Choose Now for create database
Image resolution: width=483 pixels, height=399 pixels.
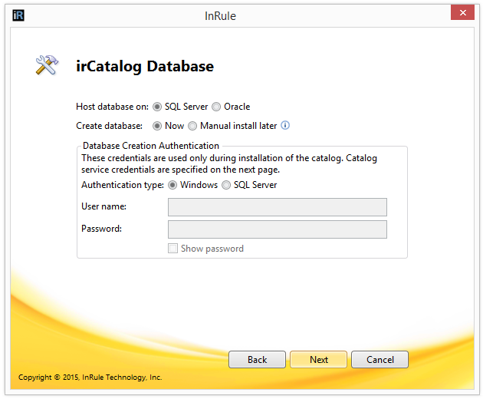pos(157,126)
